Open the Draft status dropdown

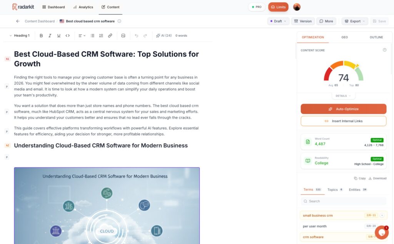click(278, 21)
